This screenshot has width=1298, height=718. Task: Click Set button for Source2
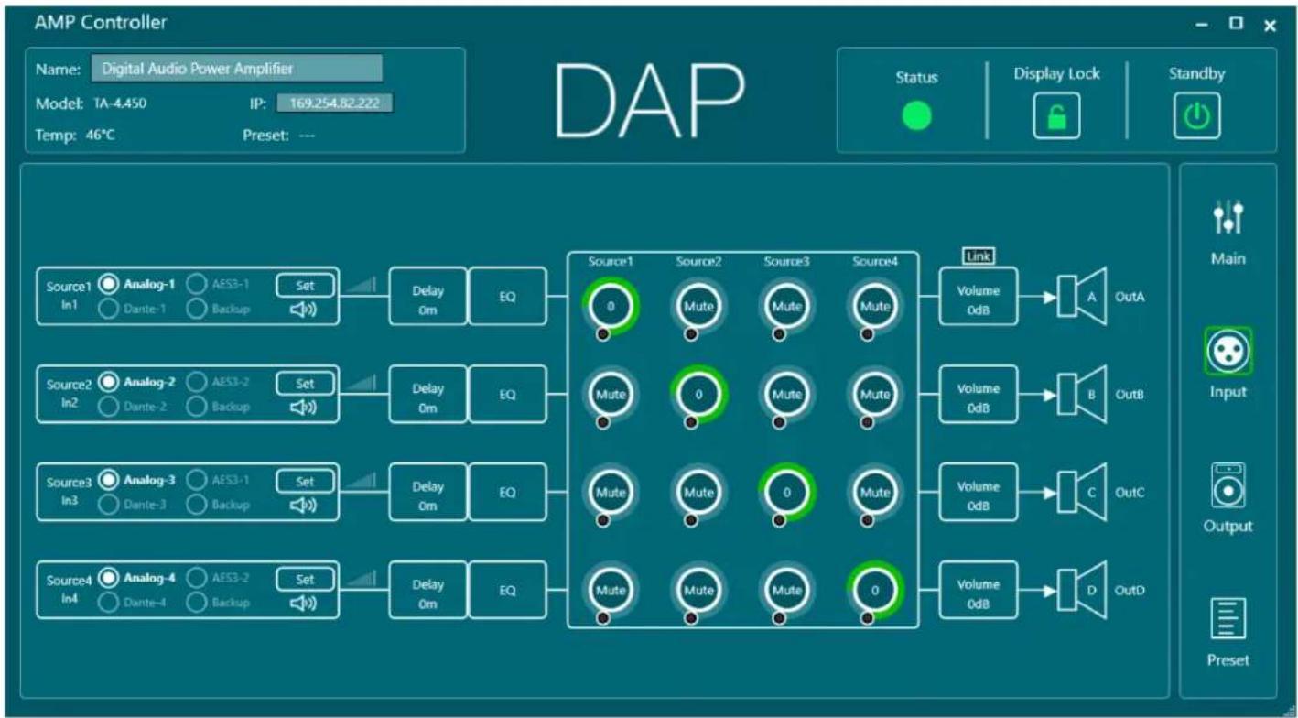coord(305,384)
